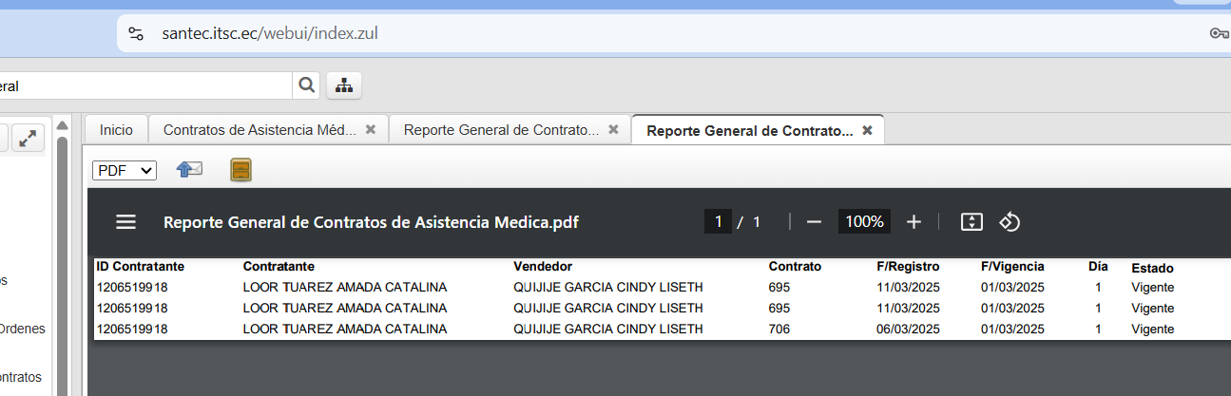
Task: Zoom in the PDF document
Action: [x=914, y=222]
